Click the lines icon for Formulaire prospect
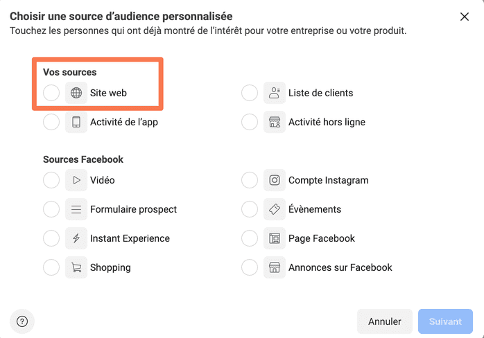 coord(76,209)
